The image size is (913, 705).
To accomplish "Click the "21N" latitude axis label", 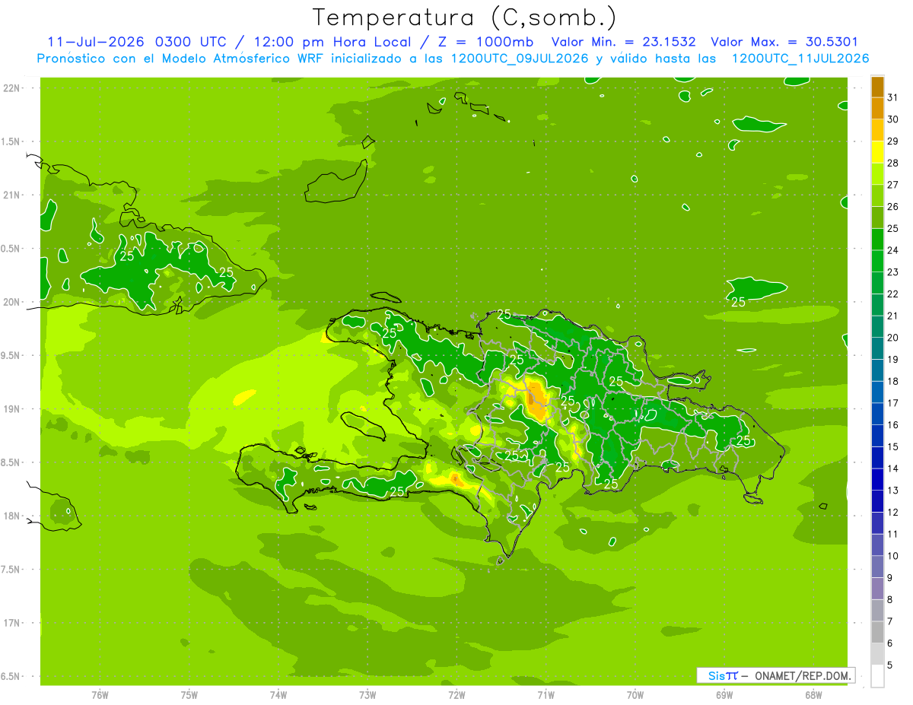I will coord(13,195).
